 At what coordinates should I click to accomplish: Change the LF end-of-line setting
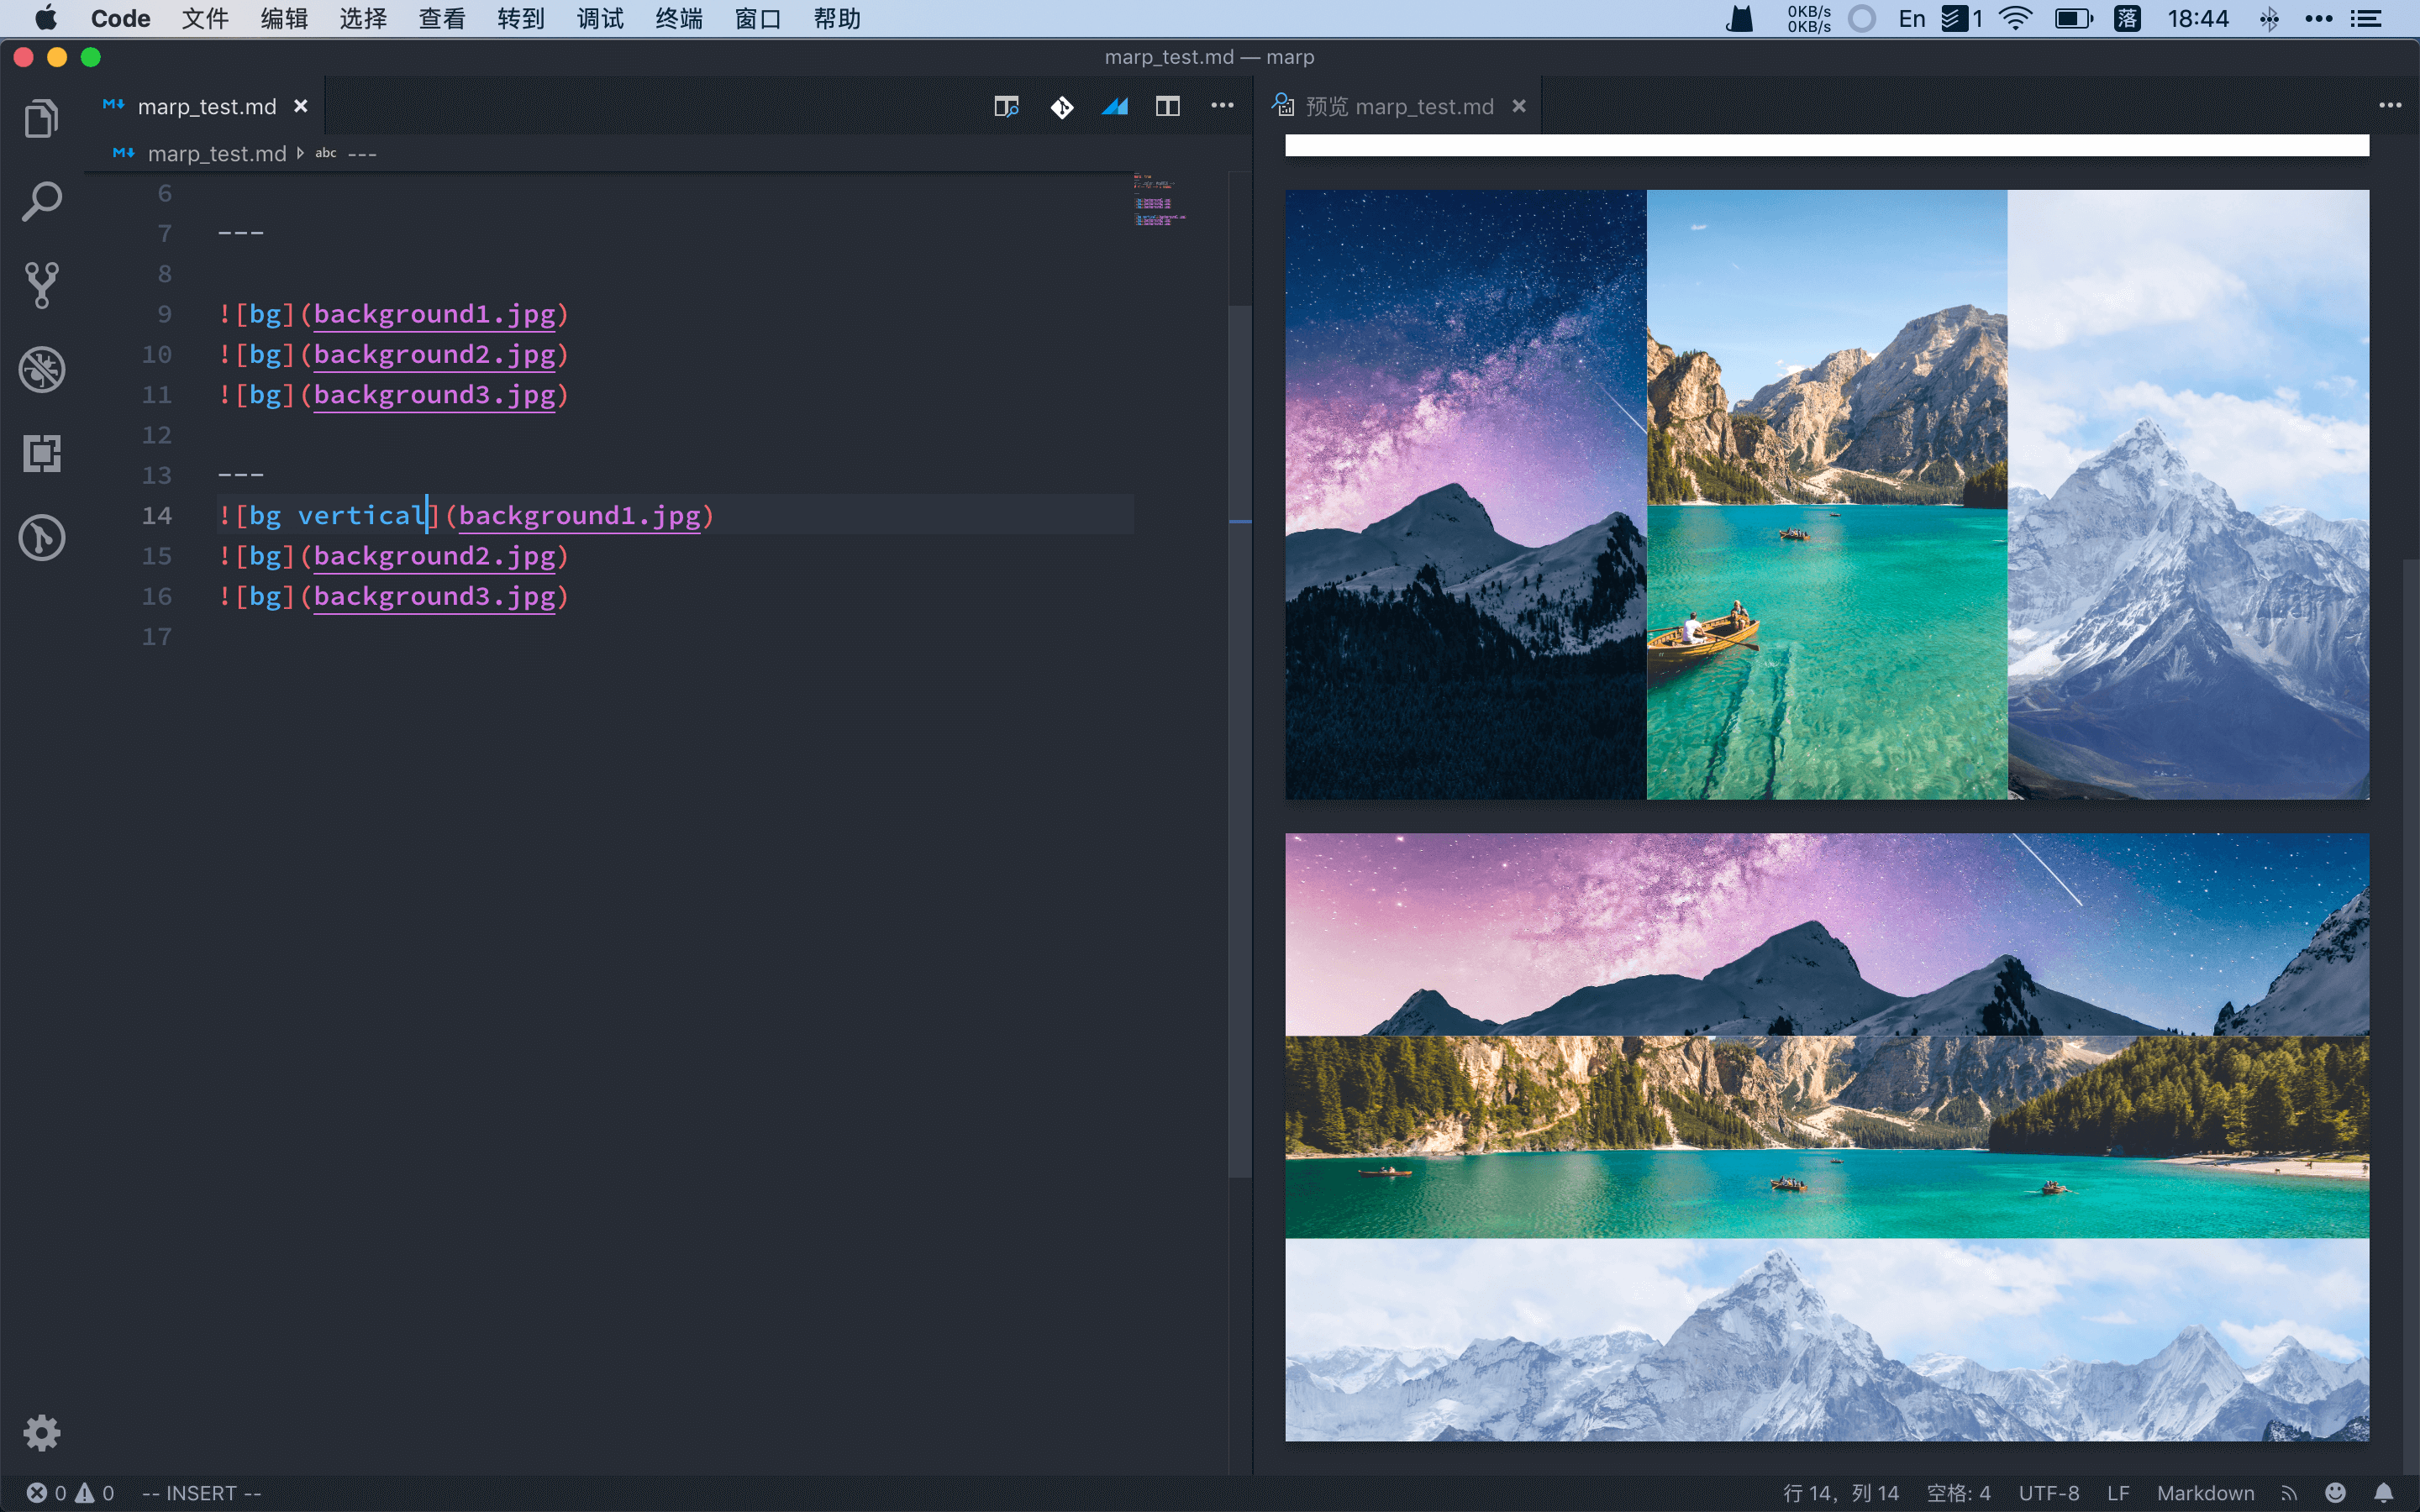2117,1493
